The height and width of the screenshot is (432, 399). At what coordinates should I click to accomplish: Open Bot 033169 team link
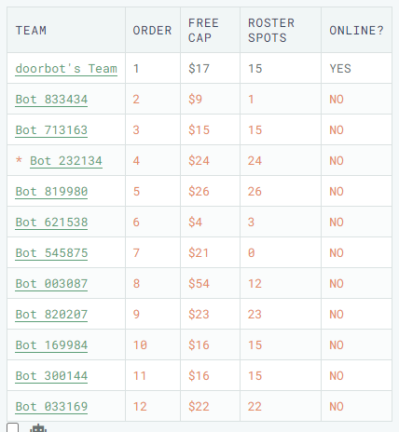tap(51, 407)
